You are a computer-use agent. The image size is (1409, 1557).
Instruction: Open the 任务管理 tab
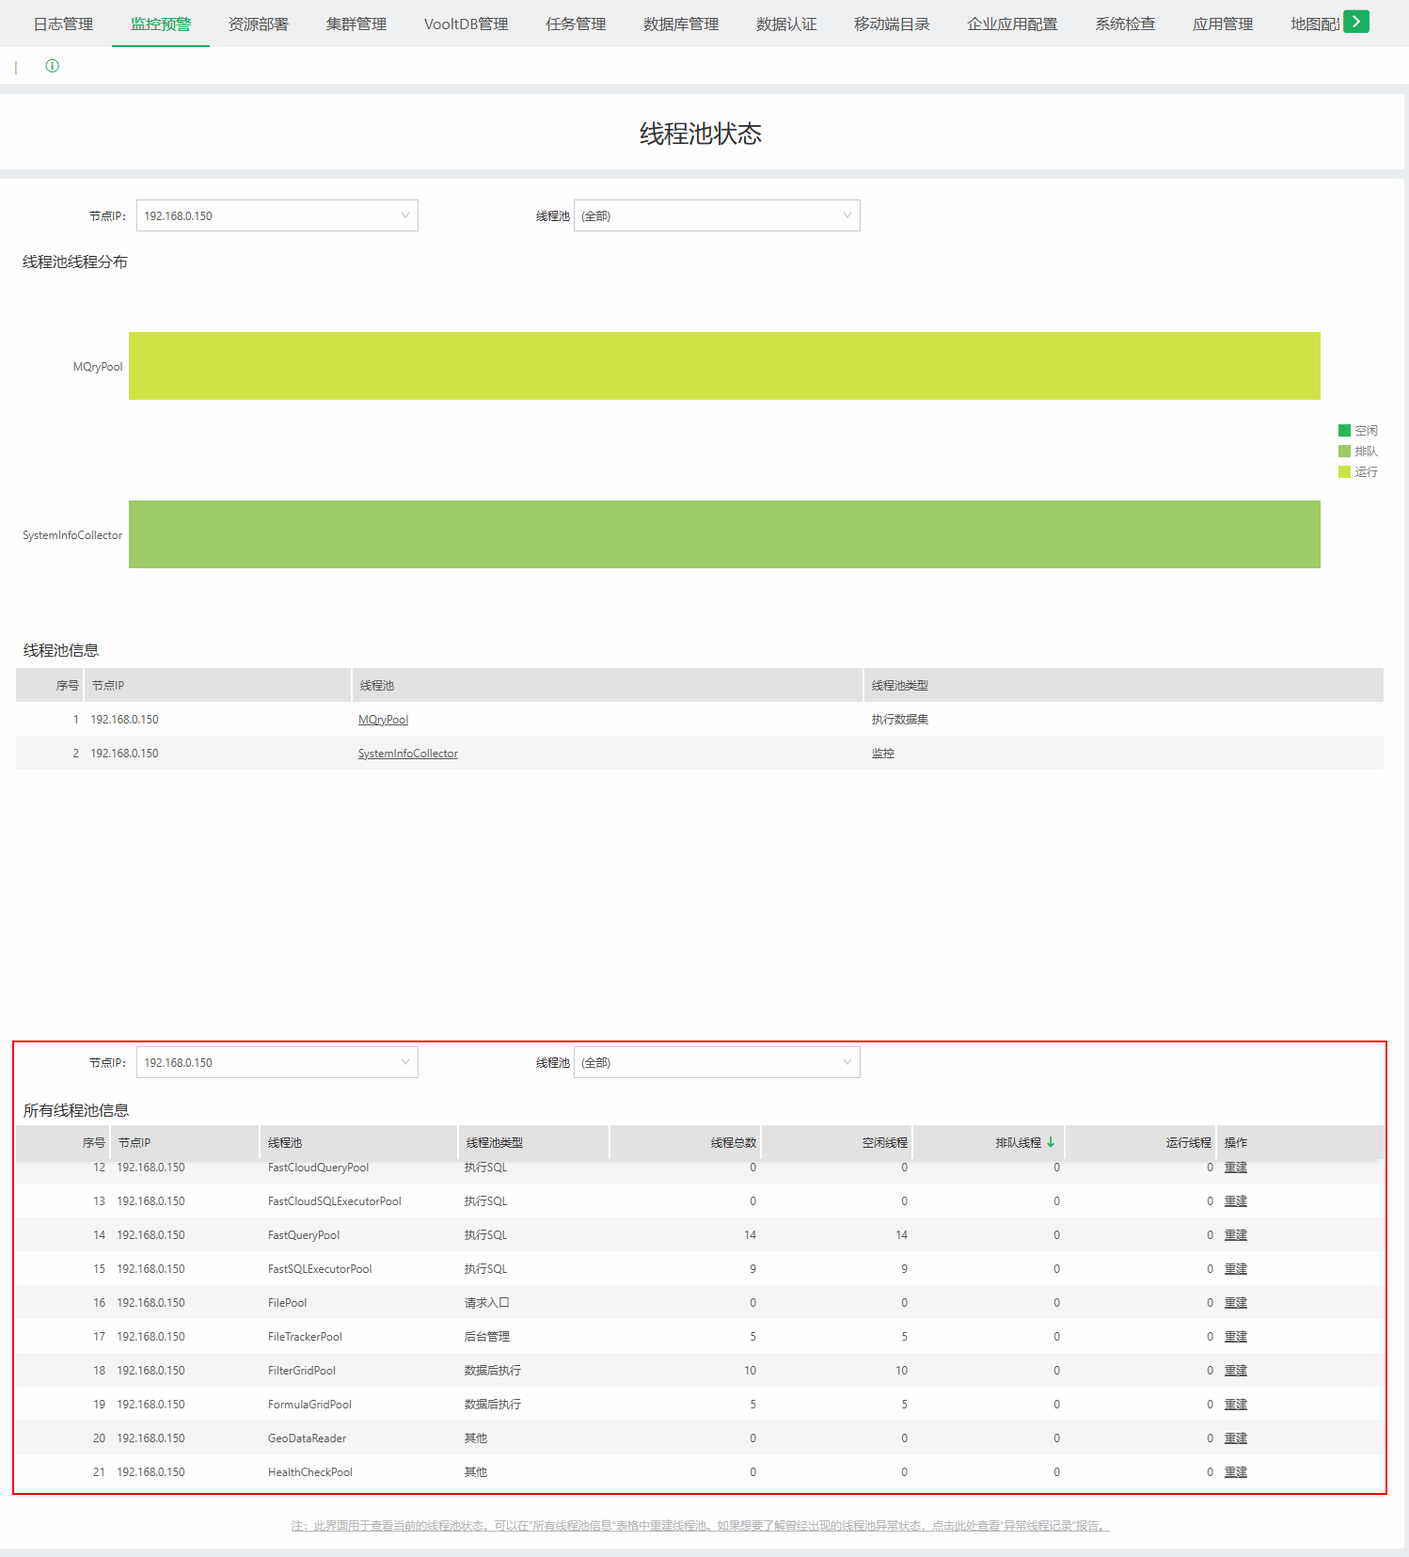point(576,24)
